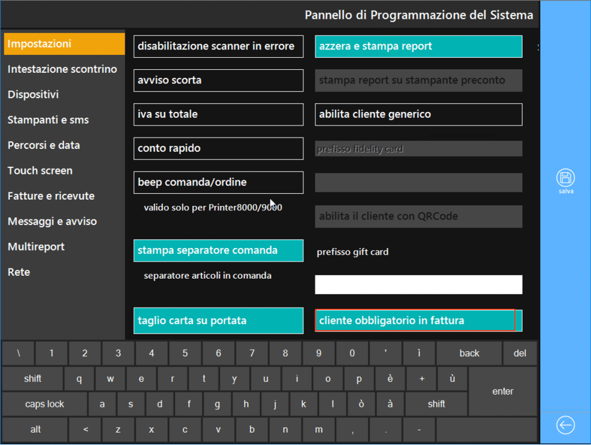This screenshot has width=591, height=445.
Task: Tap the right shift key next to à
Action: coord(436,404)
